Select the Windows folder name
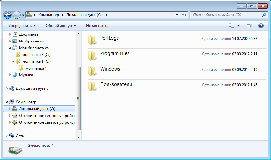The image size is (271, 160). point(110,69)
